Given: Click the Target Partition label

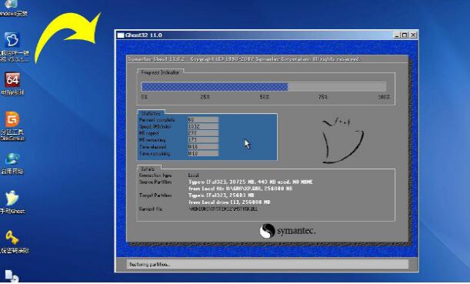Looking at the screenshot, I should tap(155, 195).
